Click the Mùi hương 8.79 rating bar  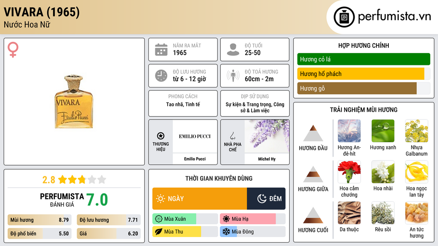[x=40, y=220]
